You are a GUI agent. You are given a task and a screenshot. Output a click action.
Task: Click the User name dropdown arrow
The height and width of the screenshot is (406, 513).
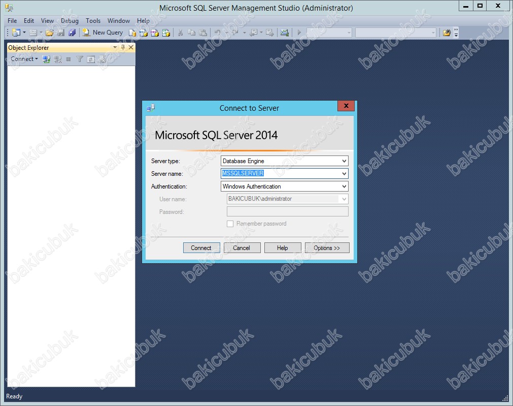point(344,199)
